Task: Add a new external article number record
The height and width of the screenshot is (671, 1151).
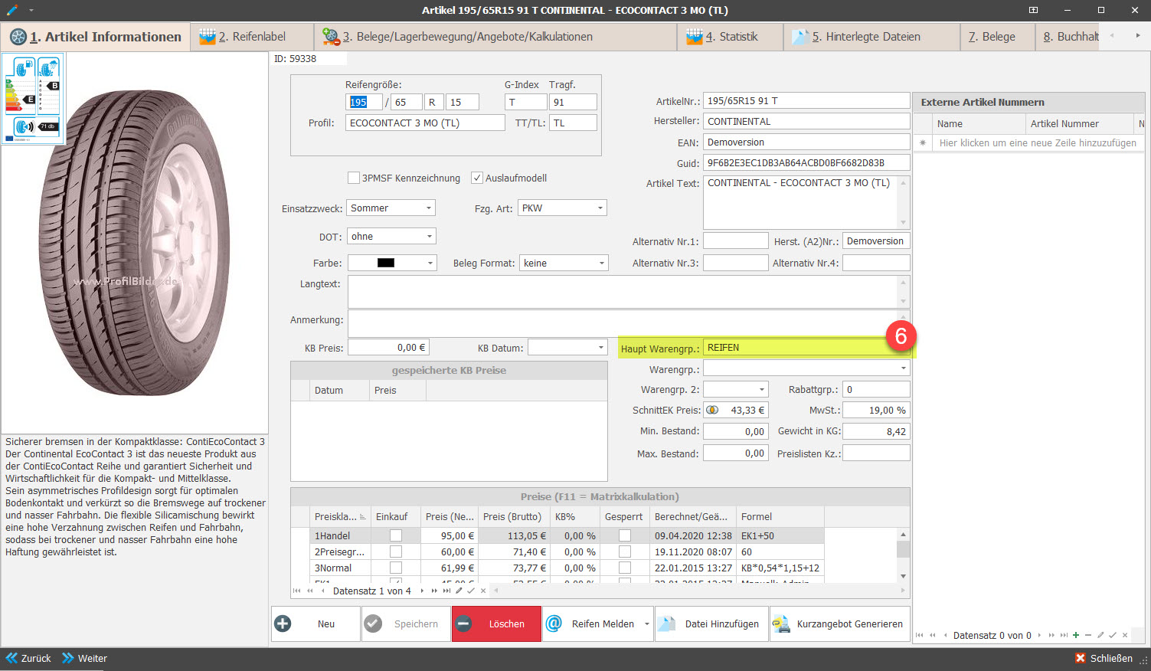Action: click(1076, 635)
